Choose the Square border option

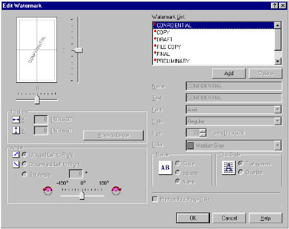pos(178,172)
